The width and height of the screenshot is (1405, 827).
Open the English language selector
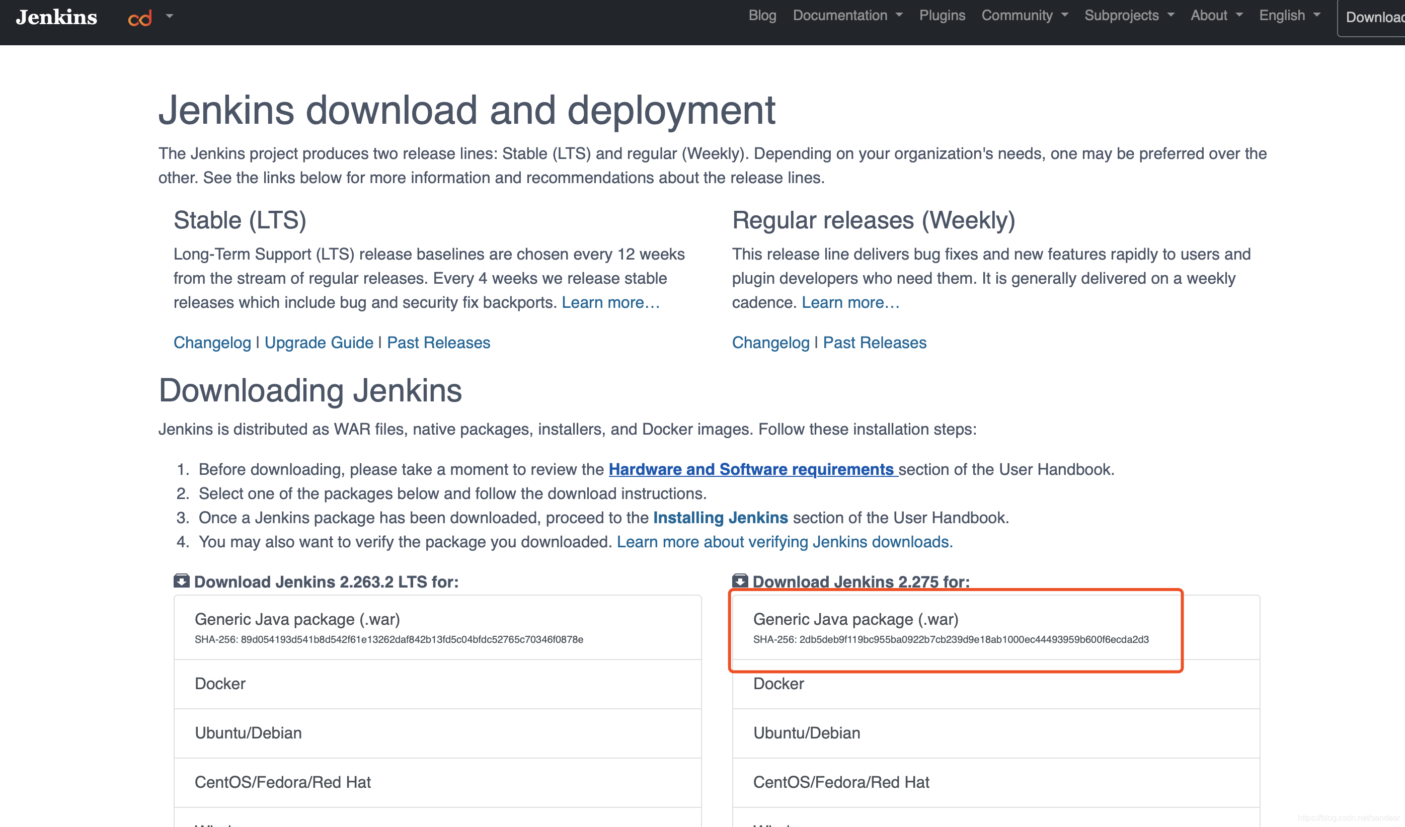tap(1290, 16)
